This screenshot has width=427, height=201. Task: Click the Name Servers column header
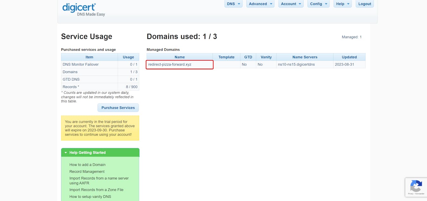(x=305, y=57)
